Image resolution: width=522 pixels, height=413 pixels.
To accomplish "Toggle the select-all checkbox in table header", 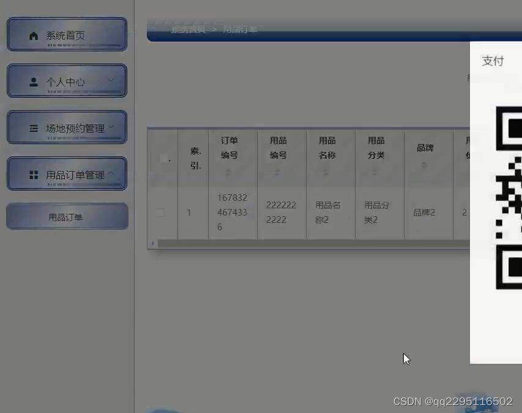I will point(164,158).
